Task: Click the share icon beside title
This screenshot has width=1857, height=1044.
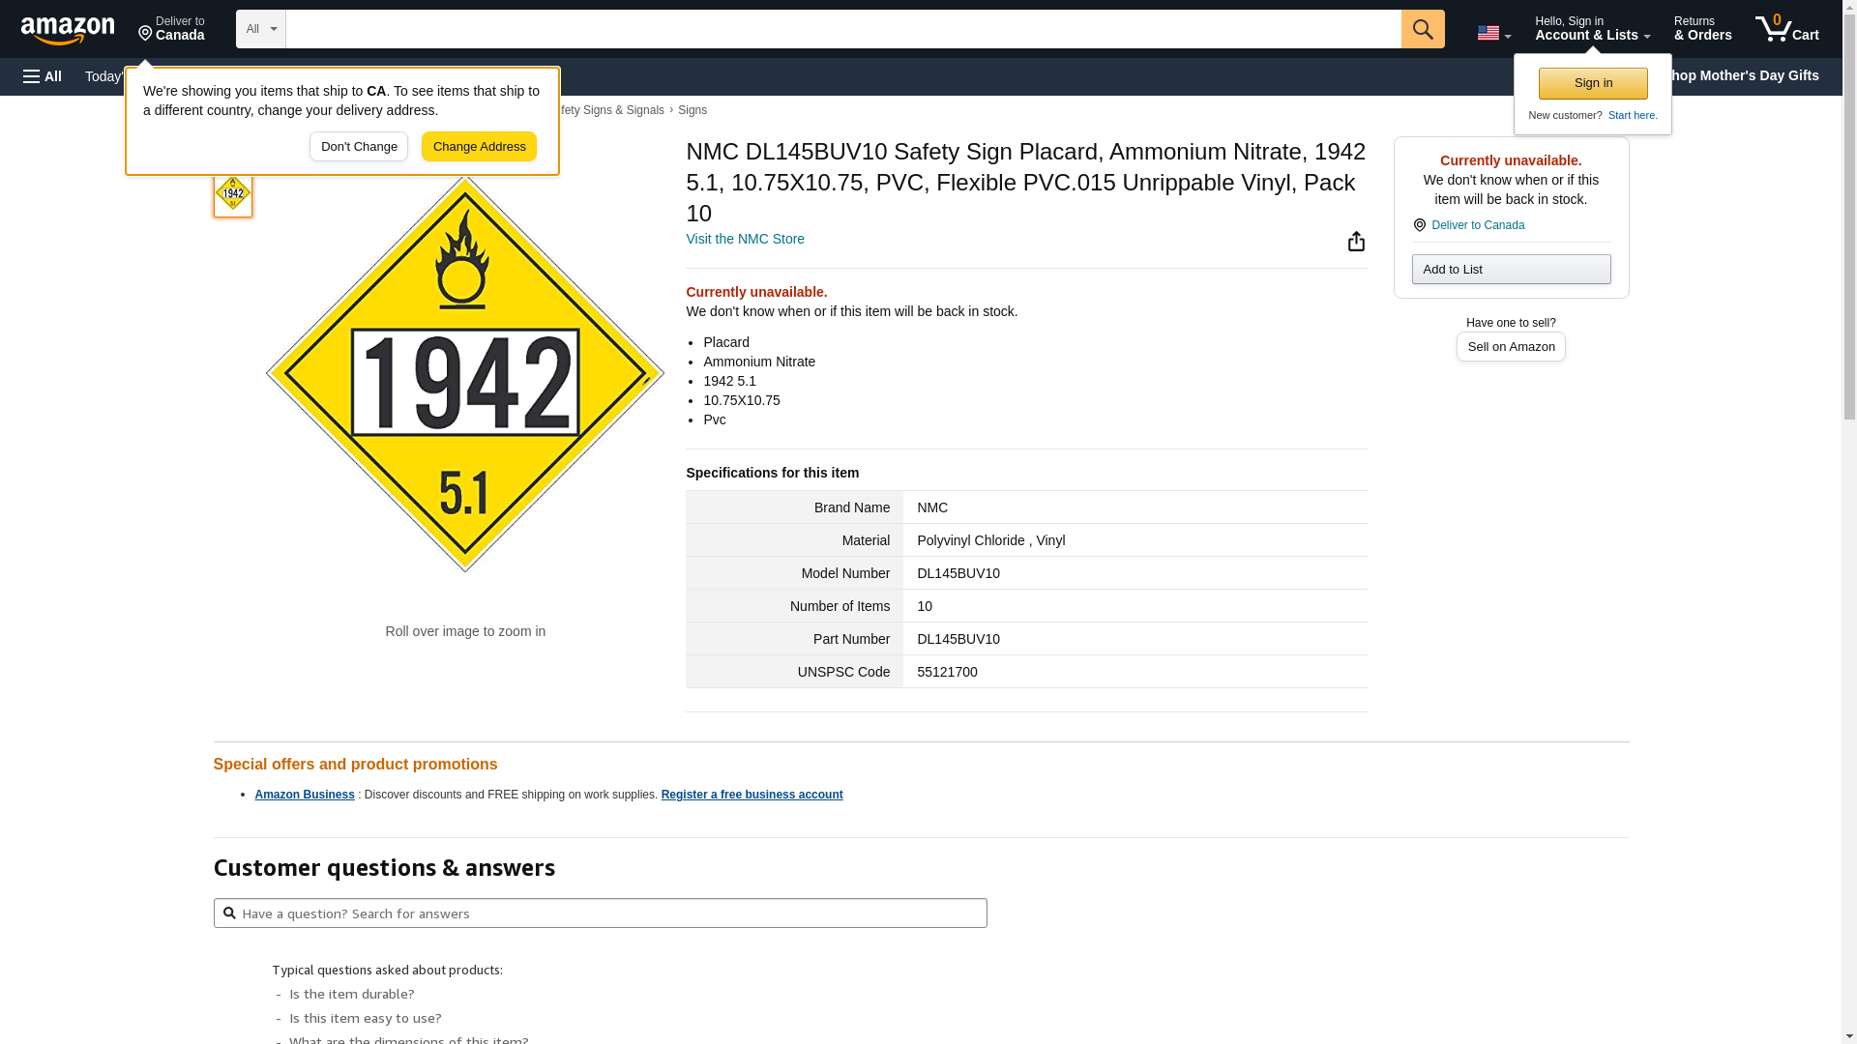Action: coord(1356,242)
